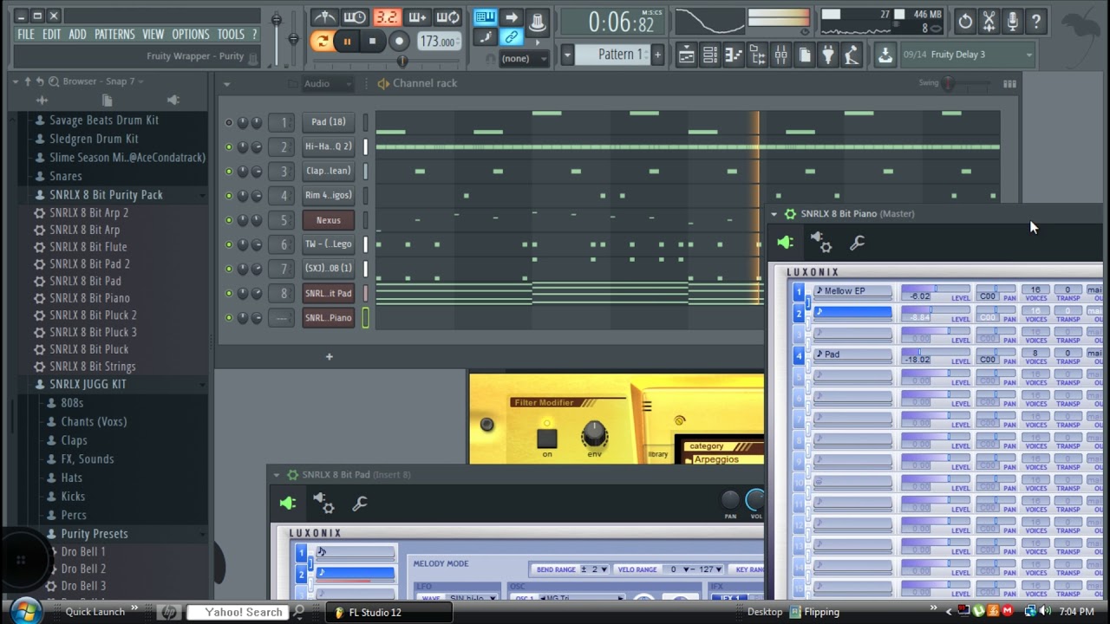Mute the SNRL..Piano channel via green LED
This screenshot has width=1110, height=624.
(229, 318)
